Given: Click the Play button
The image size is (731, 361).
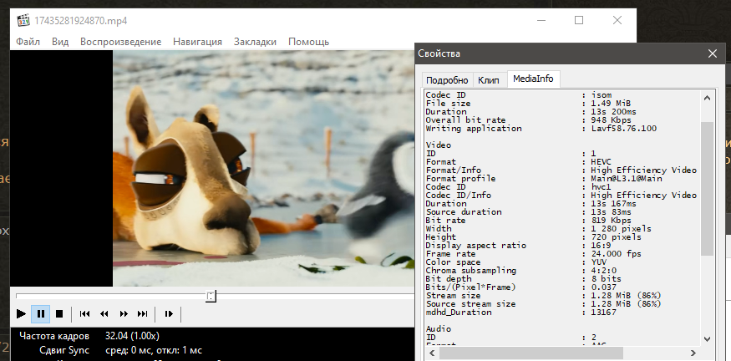Looking at the screenshot, I should (21, 314).
